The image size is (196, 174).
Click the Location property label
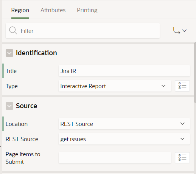pos(17,124)
